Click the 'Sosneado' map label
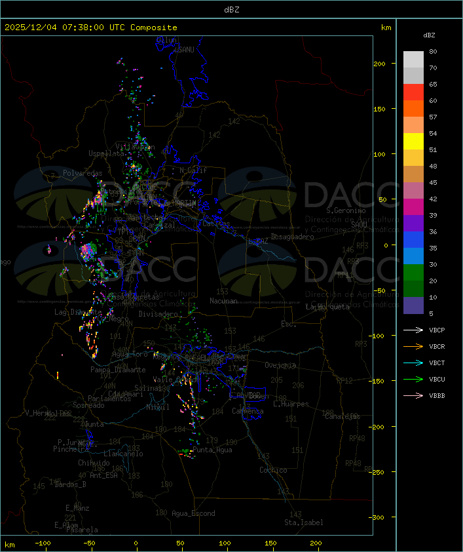 coord(88,405)
